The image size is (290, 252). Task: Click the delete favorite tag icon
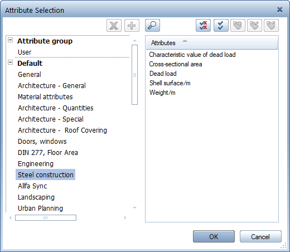click(271, 26)
